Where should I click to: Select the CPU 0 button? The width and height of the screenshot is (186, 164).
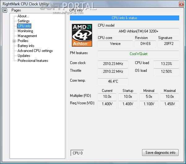point(77,153)
